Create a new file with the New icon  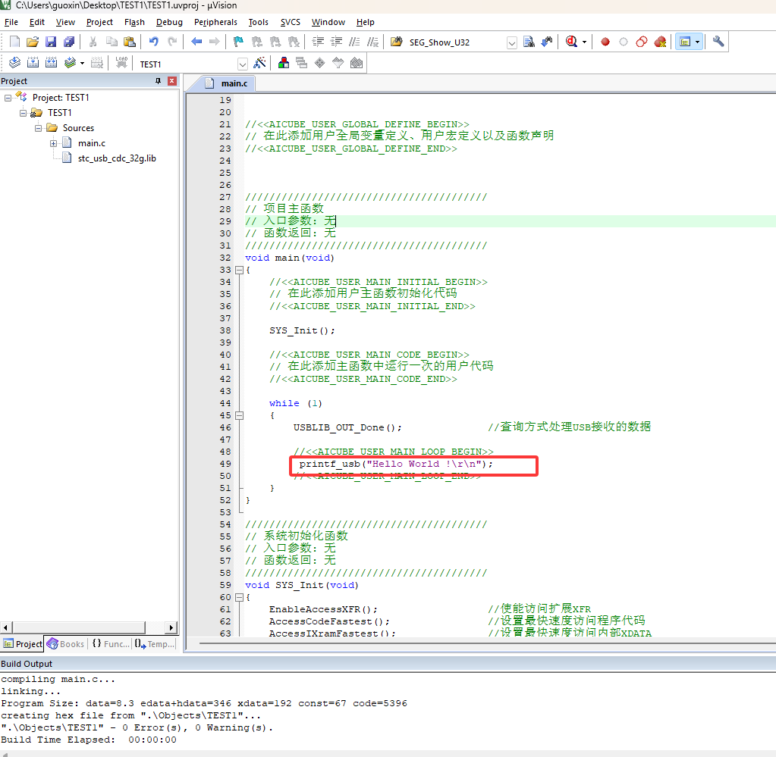(x=15, y=42)
